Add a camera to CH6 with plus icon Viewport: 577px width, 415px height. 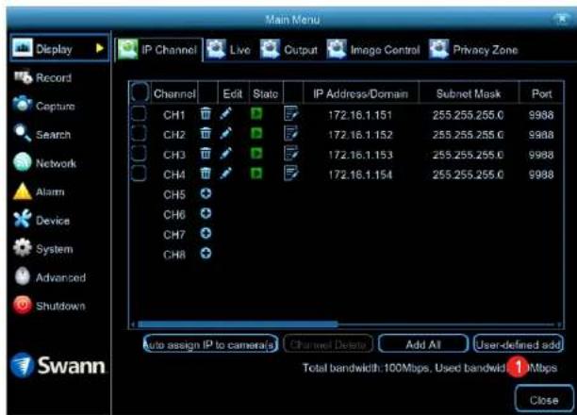206,213
